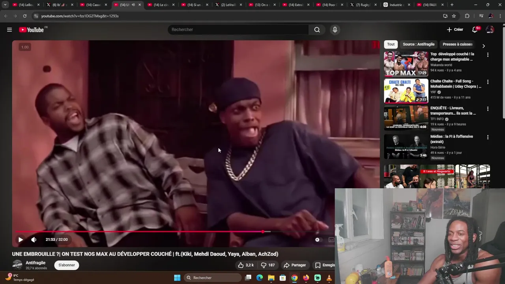The height and width of the screenshot is (284, 505).
Task: Switch to the (2) LeVraiI X tab
Action: click(x=228, y=5)
